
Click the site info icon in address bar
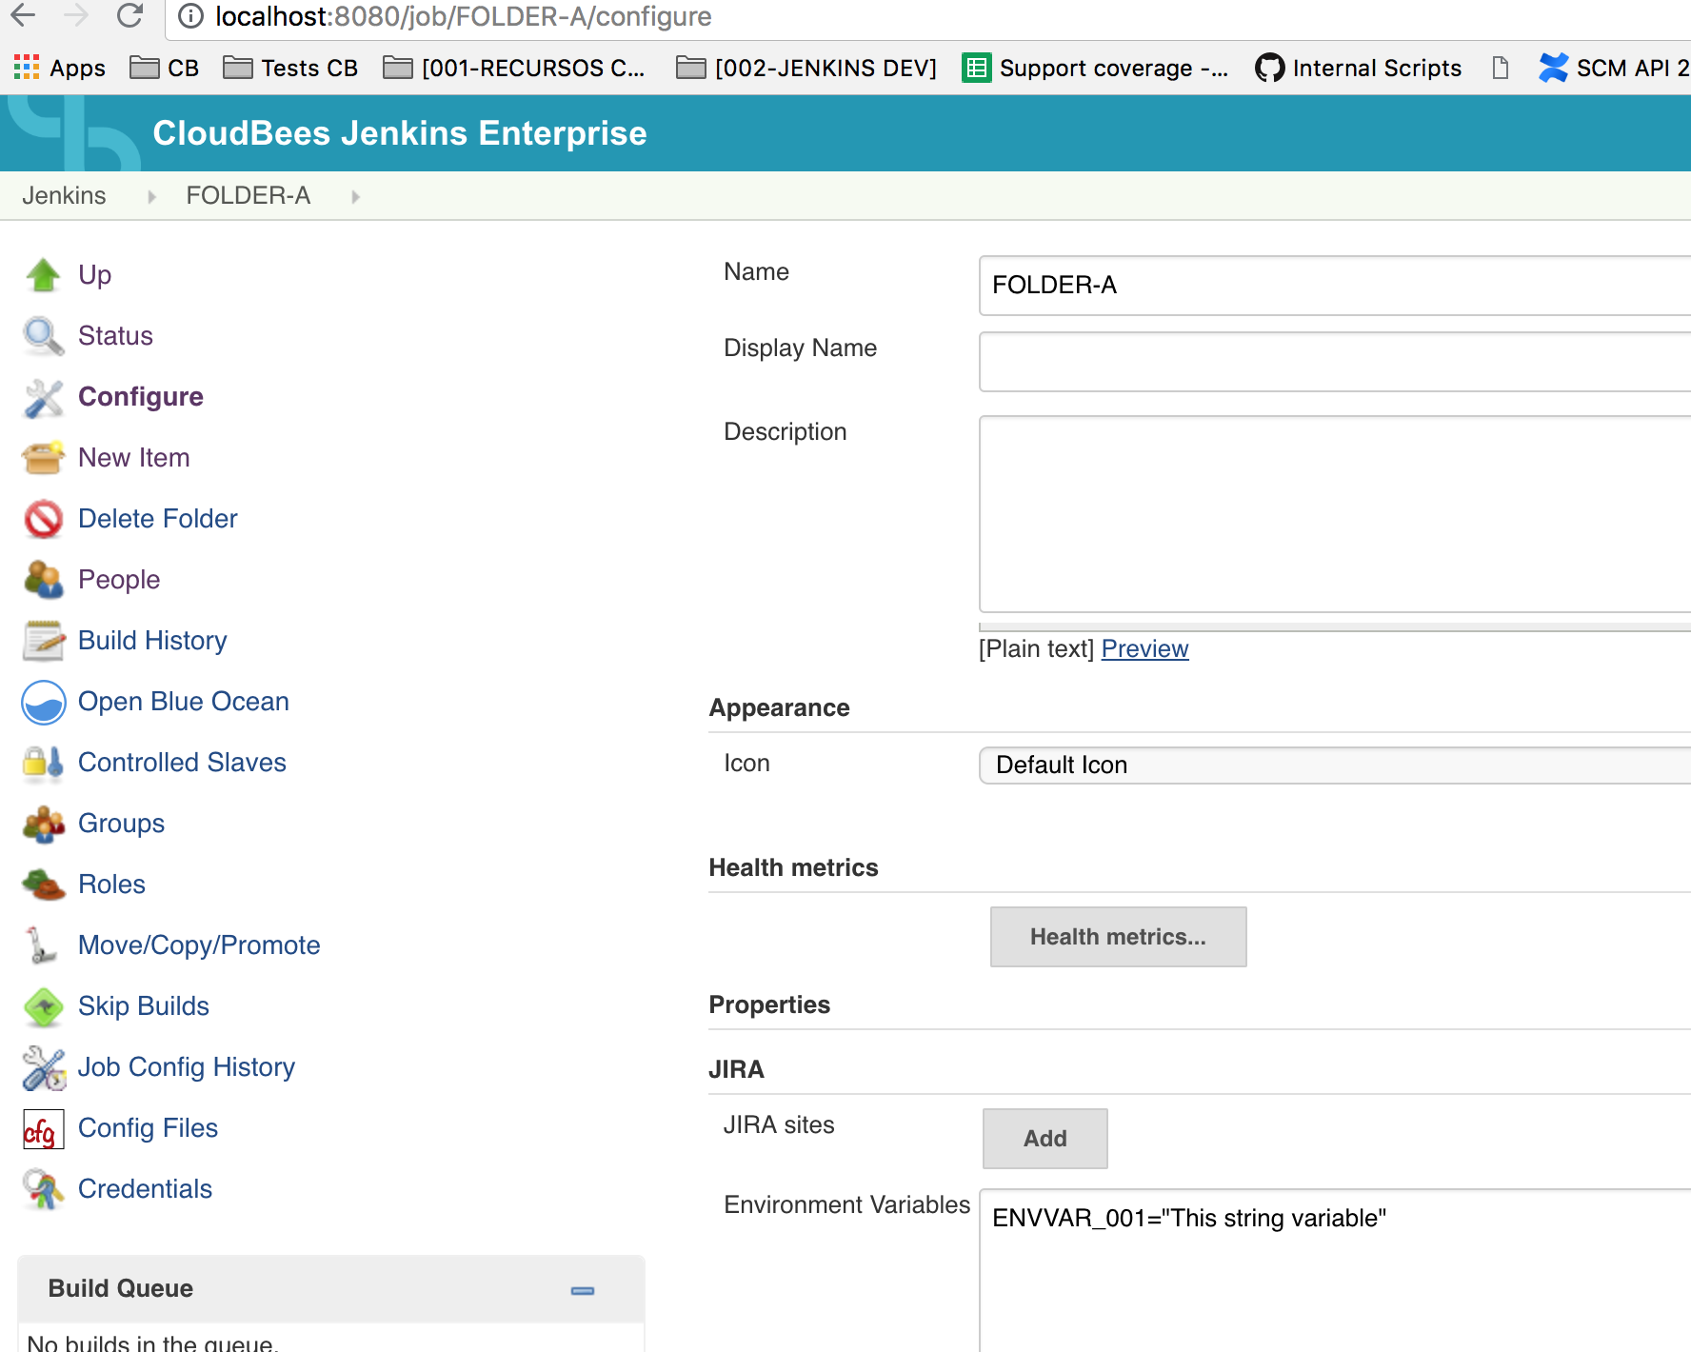click(190, 16)
